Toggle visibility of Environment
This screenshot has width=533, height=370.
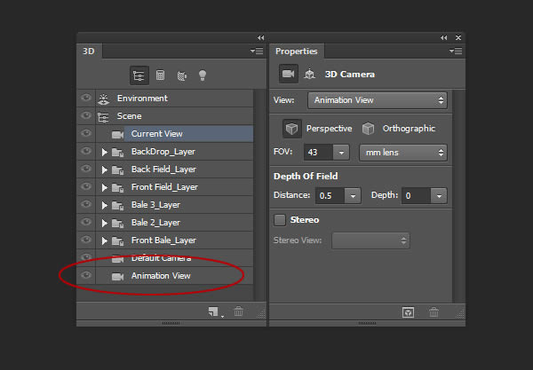click(86, 98)
